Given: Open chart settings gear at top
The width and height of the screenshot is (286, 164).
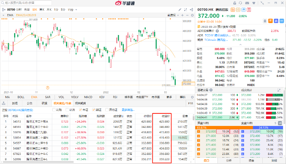Looking at the screenshot, I should click(x=192, y=15).
